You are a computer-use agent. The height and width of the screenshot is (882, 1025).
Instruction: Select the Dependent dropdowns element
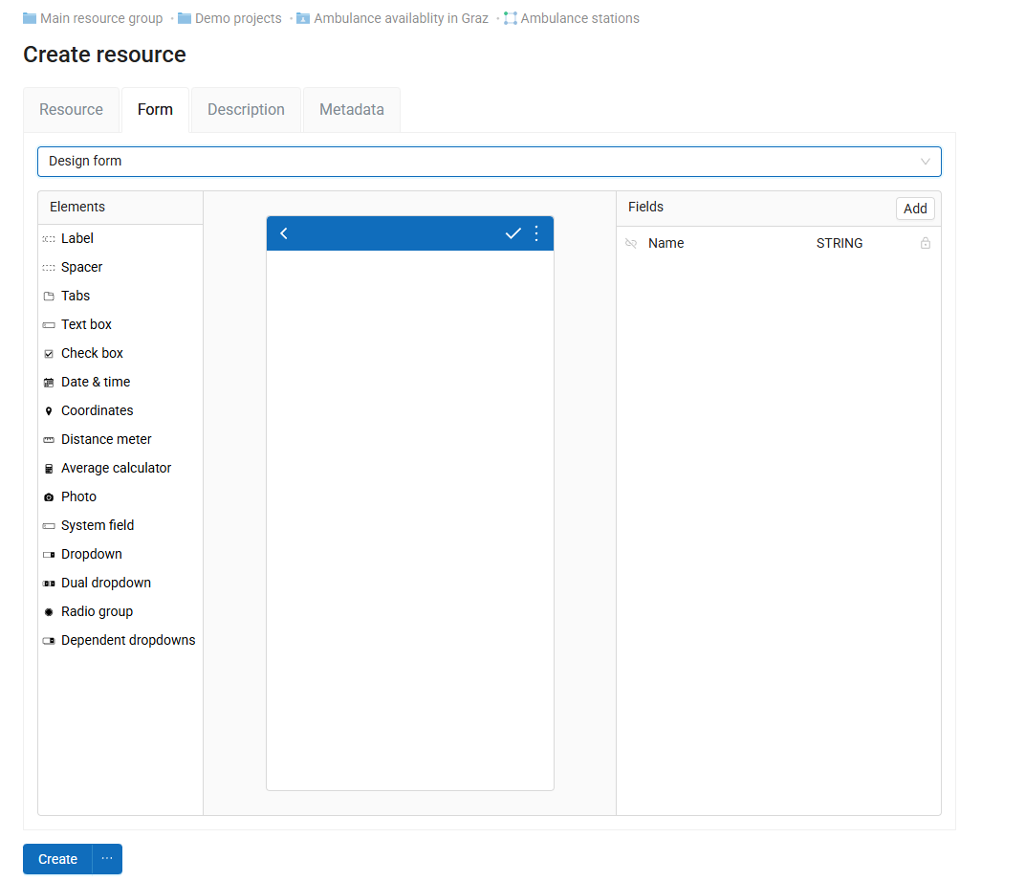(127, 640)
